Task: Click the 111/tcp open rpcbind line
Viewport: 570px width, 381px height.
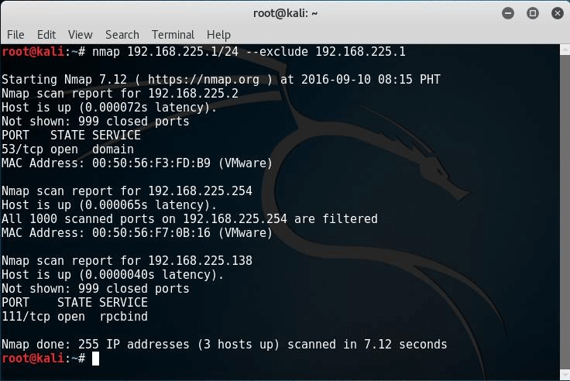Action: [x=74, y=317]
